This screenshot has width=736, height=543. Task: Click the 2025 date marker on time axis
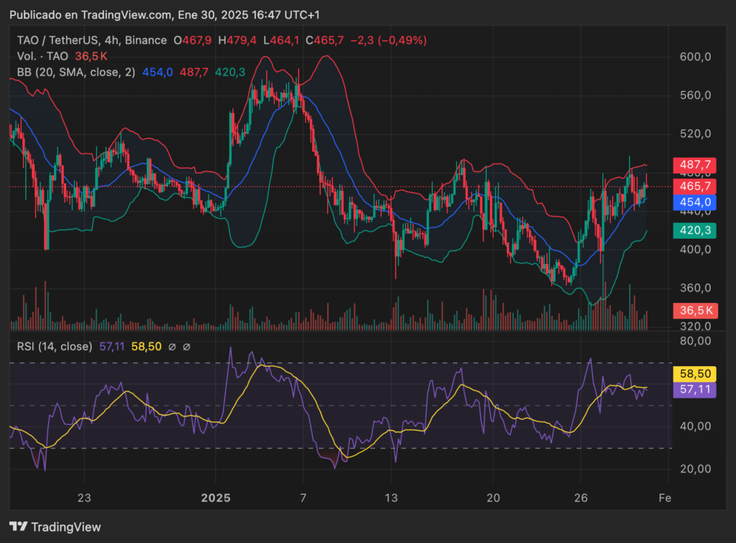point(216,498)
